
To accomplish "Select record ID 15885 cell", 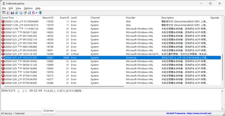I will coord(50,61).
